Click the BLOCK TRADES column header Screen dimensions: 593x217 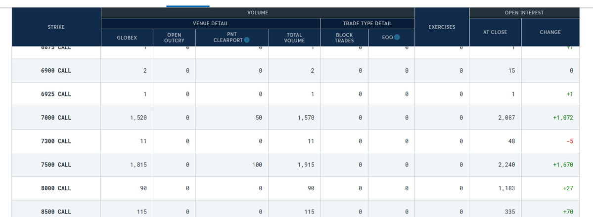tap(344, 38)
